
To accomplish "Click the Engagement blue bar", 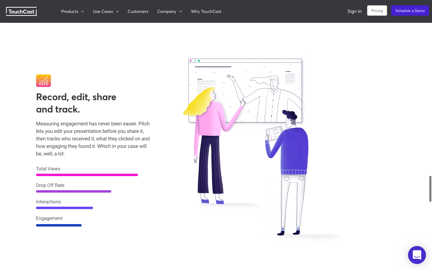I will tap(59, 225).
